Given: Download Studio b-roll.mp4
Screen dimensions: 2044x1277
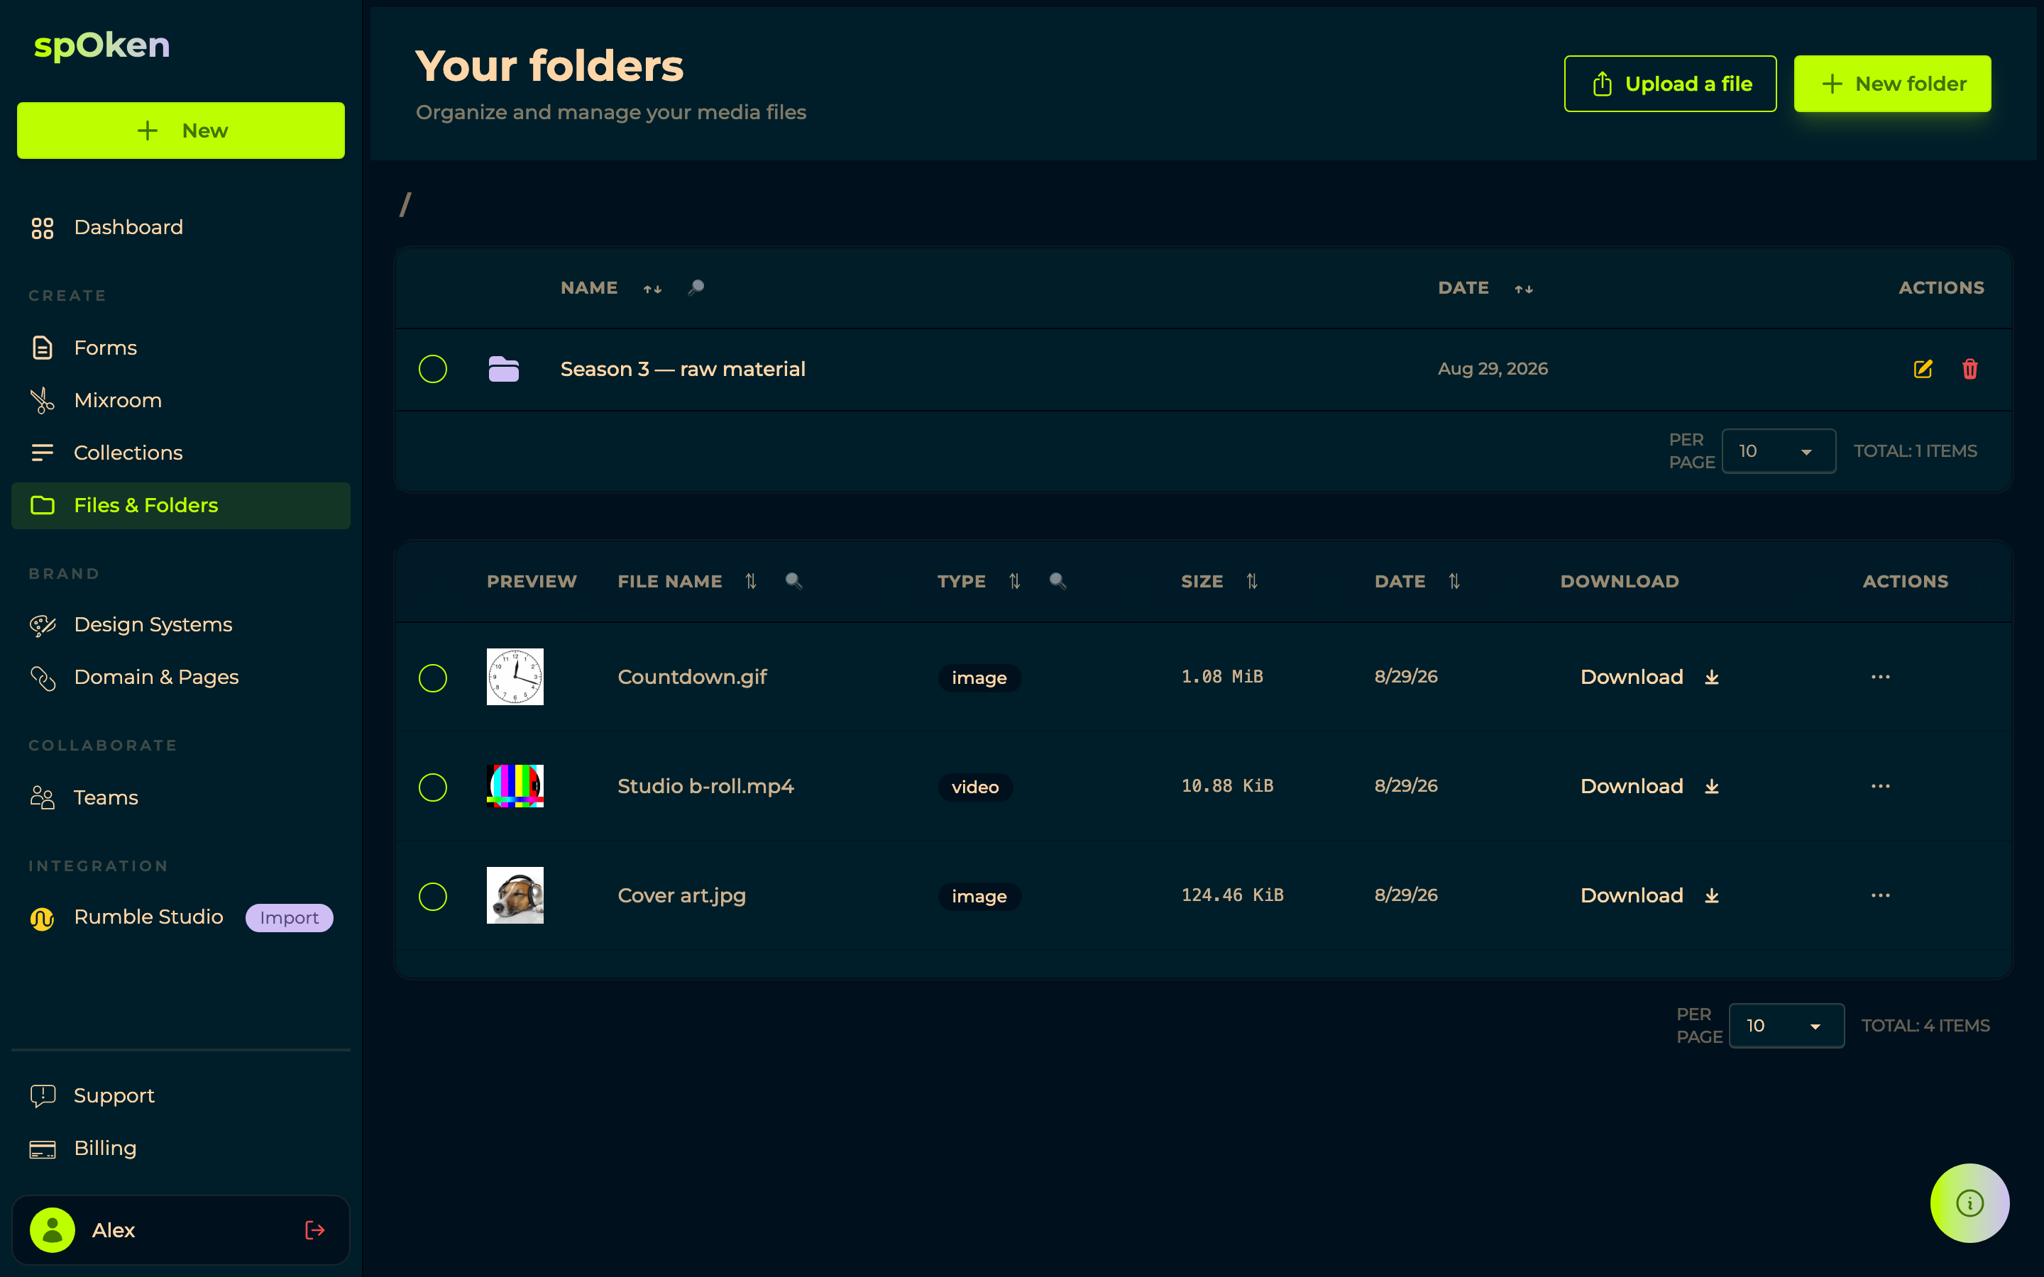Looking at the screenshot, I should (x=1649, y=786).
